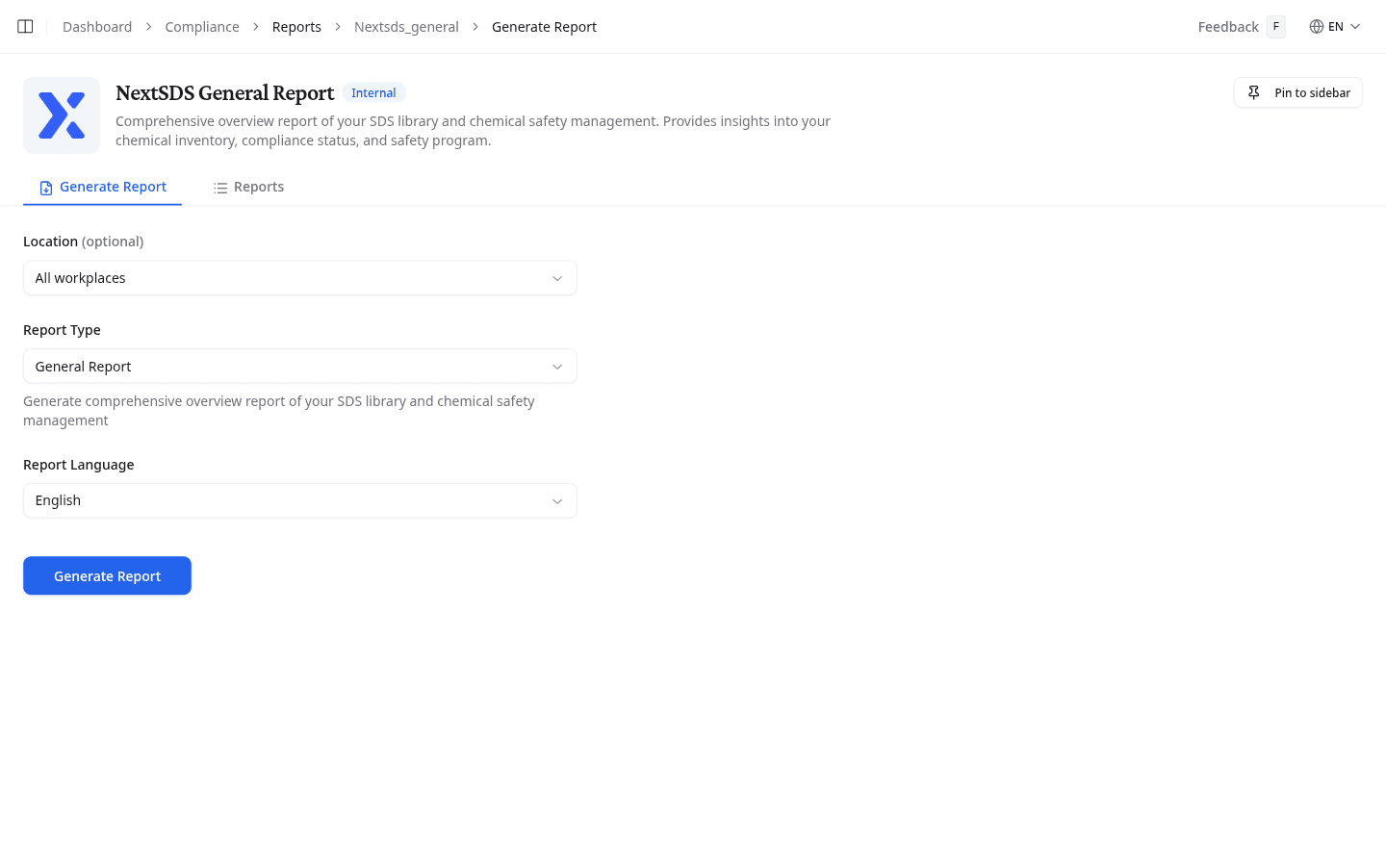Click the pin icon in Pin to sidebar
Viewport: 1386px width, 866px height.
[x=1253, y=92]
